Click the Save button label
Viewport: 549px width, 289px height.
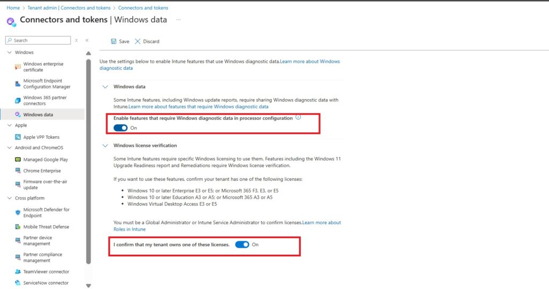[x=124, y=41]
